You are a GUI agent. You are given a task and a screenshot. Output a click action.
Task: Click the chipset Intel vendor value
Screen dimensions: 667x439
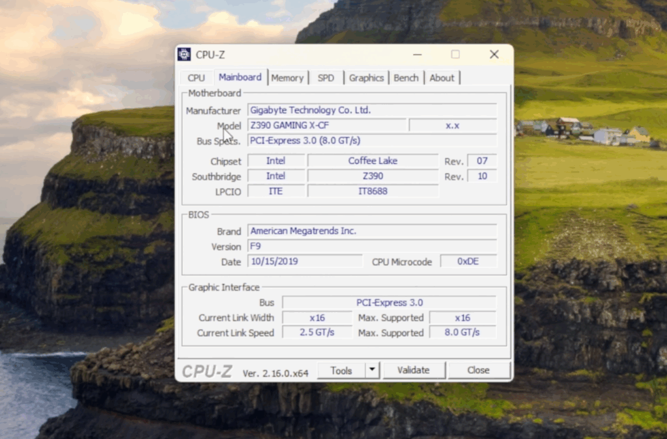coord(276,161)
